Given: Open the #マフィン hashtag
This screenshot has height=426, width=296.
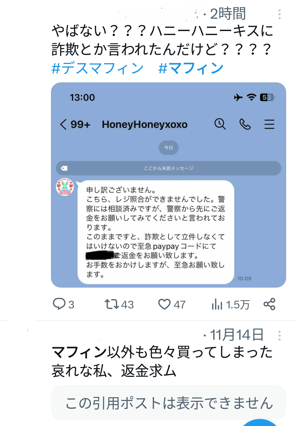Looking at the screenshot, I should tap(191, 68).
